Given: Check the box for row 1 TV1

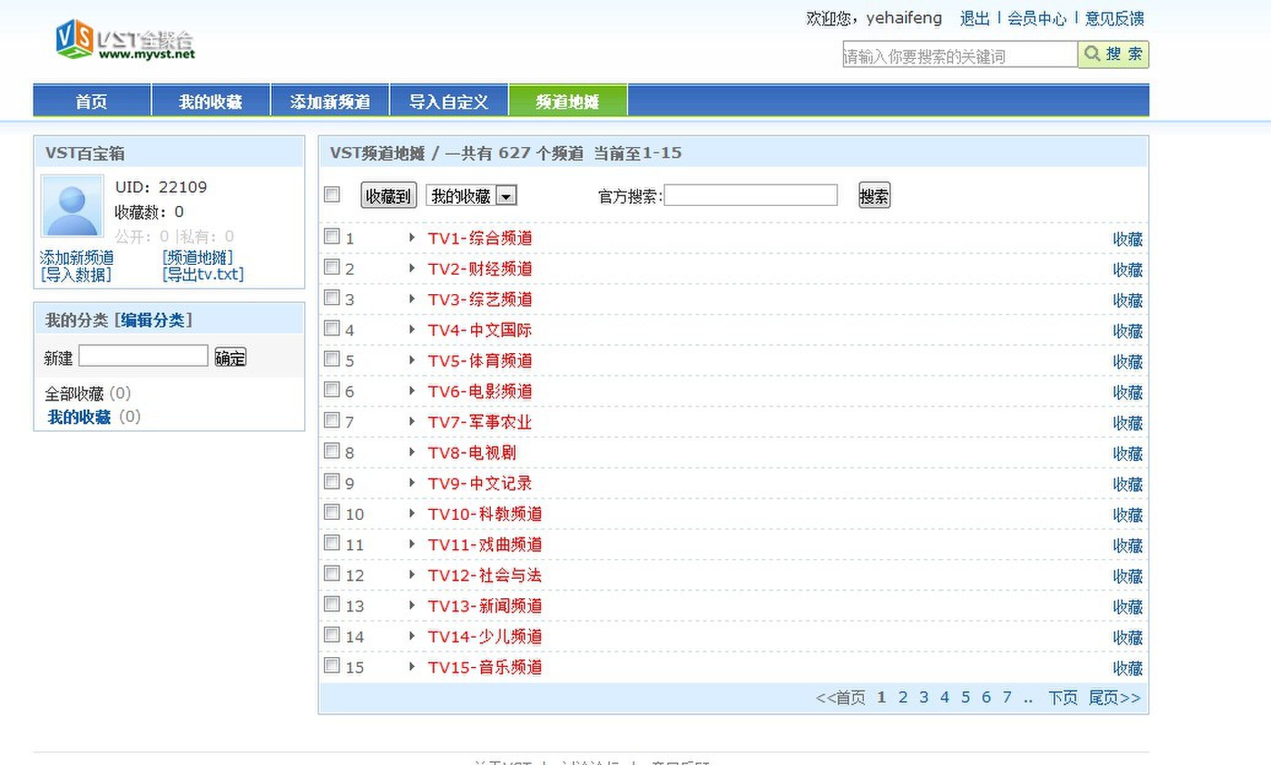Looking at the screenshot, I should [332, 236].
